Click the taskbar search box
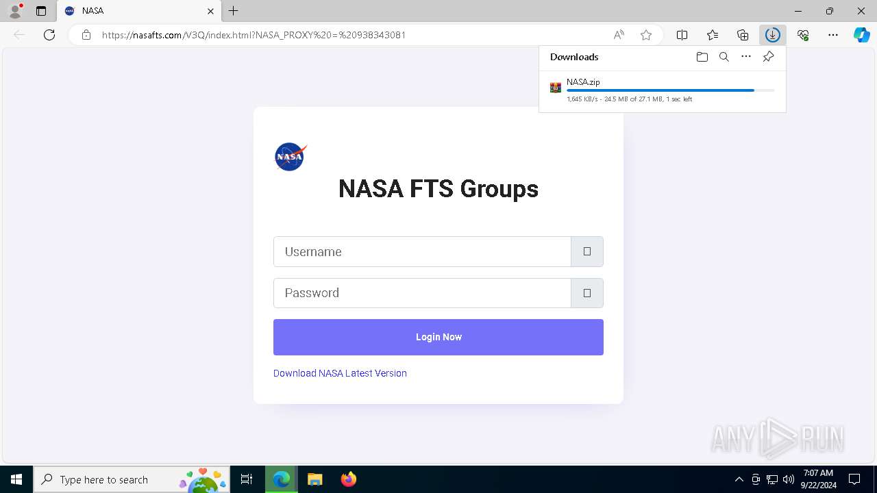The height and width of the screenshot is (493, 877). point(132,479)
